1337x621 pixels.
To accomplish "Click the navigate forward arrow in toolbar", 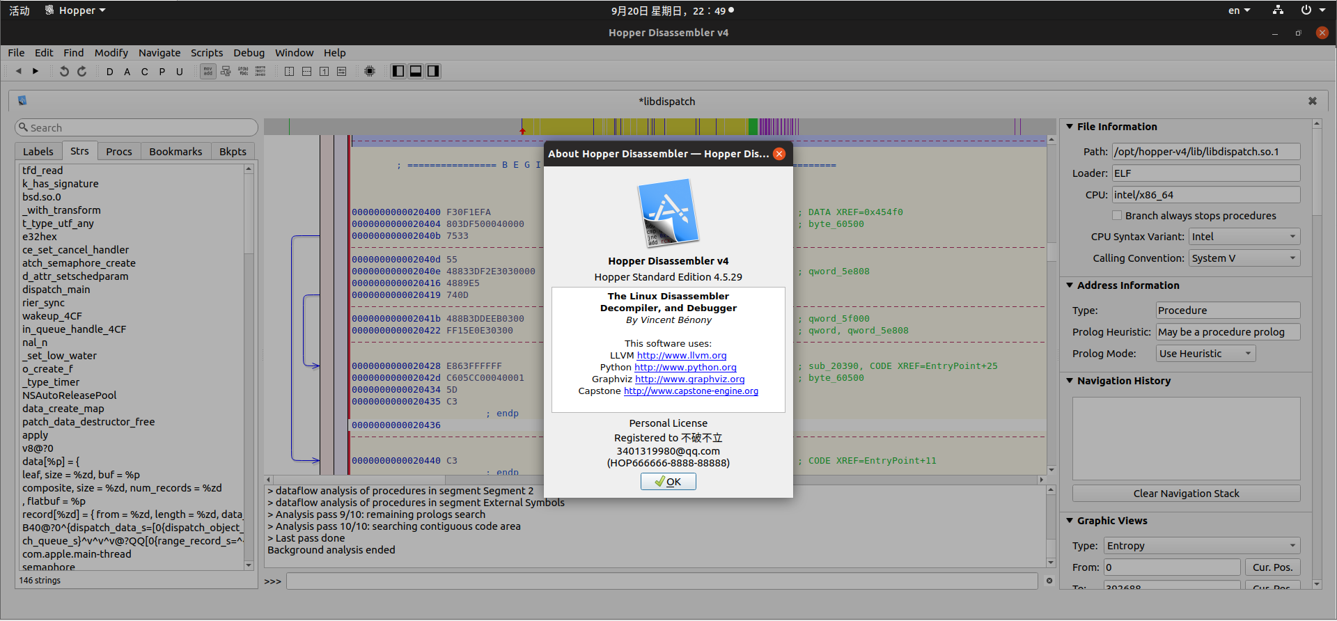I will (36, 71).
